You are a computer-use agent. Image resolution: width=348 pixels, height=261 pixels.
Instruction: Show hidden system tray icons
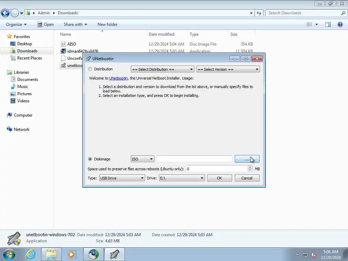(297, 255)
